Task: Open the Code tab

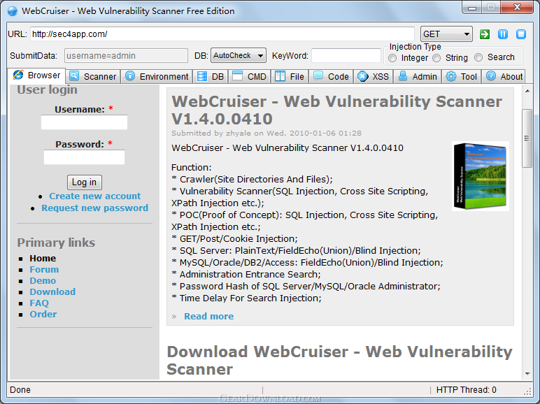Action: (x=332, y=76)
